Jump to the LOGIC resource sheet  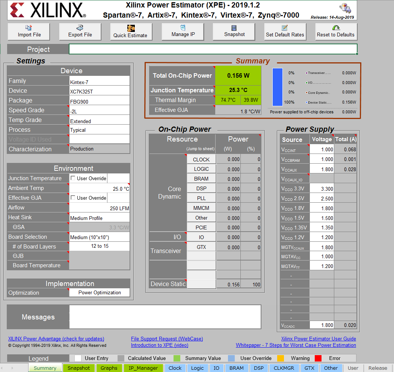click(201, 169)
